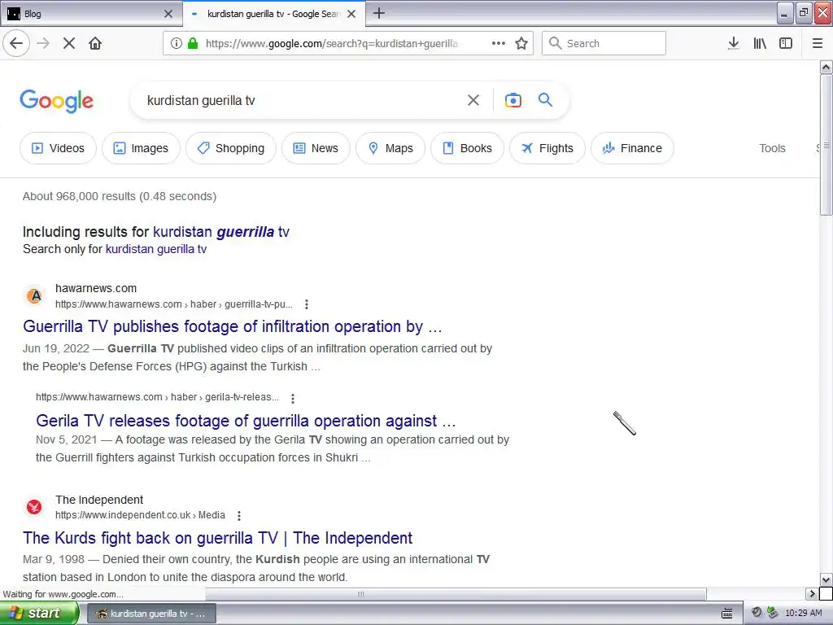Search only for kurdistan guerilla tv
Viewport: 833px width, 625px height.
[156, 249]
